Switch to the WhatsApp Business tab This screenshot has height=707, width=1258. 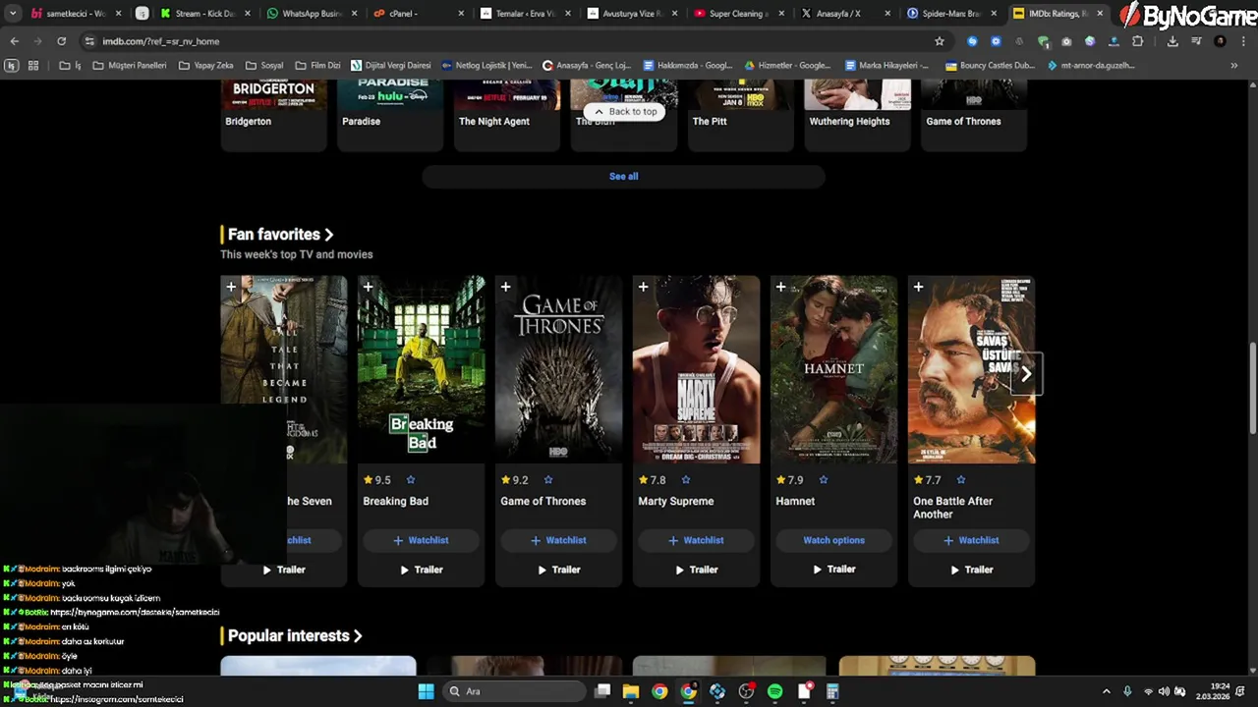[x=312, y=14]
